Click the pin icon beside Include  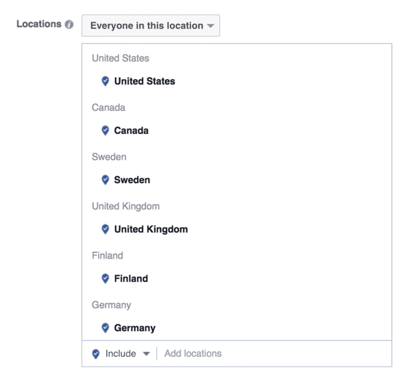click(96, 354)
